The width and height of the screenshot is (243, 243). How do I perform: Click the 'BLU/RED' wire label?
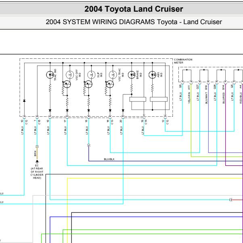pos(224,98)
